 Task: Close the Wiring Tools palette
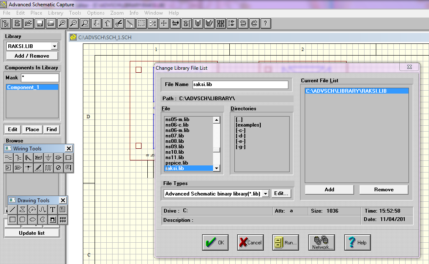[x=69, y=148]
